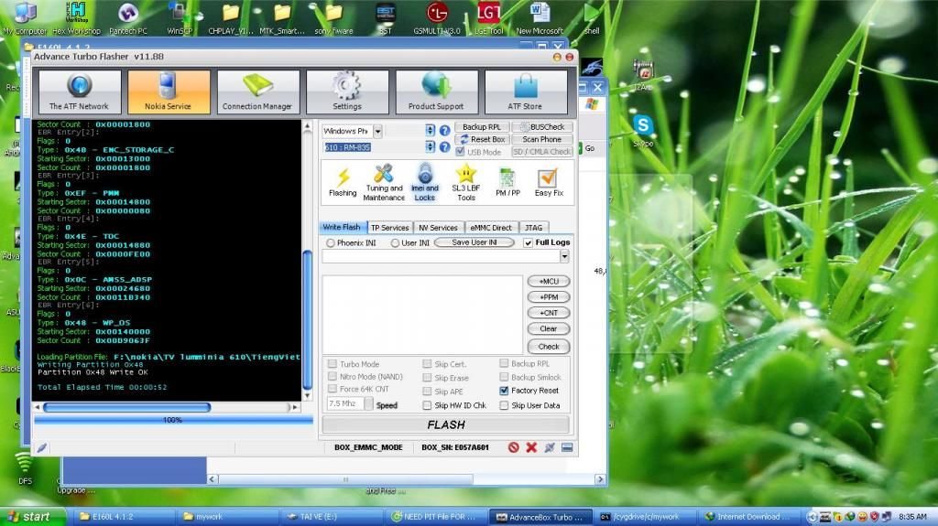Click the BUSCheck button
Screen dimensions: 938x526
point(542,127)
